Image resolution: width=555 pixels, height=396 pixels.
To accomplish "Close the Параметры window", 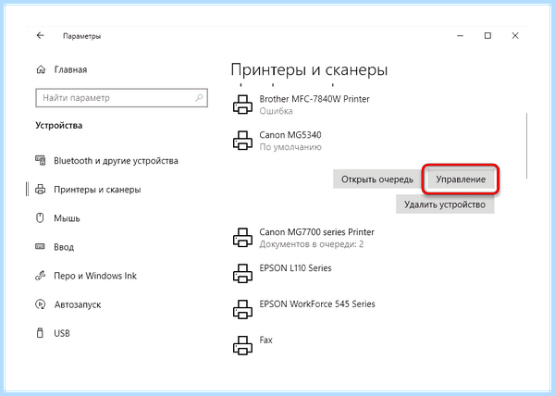I will pos(515,36).
